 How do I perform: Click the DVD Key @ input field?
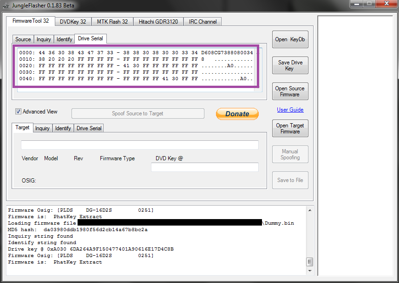205,167
